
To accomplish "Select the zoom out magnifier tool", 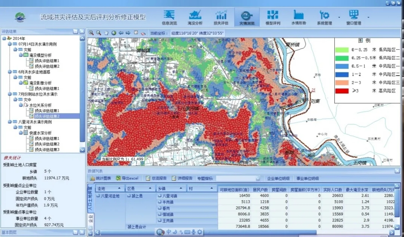I will (x=99, y=33).
